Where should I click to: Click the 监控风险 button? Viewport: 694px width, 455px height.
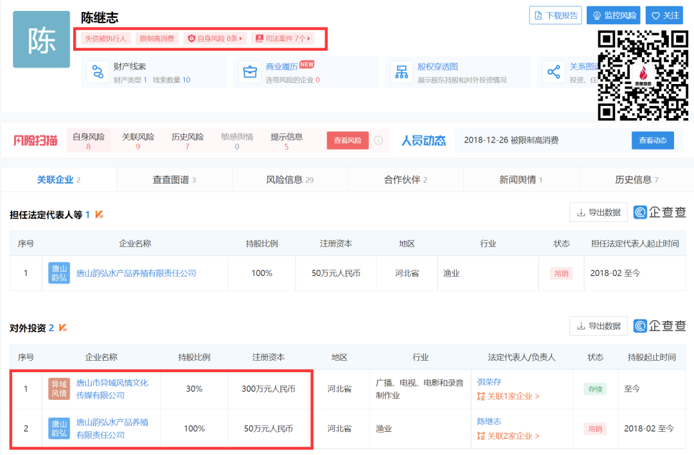tap(613, 15)
